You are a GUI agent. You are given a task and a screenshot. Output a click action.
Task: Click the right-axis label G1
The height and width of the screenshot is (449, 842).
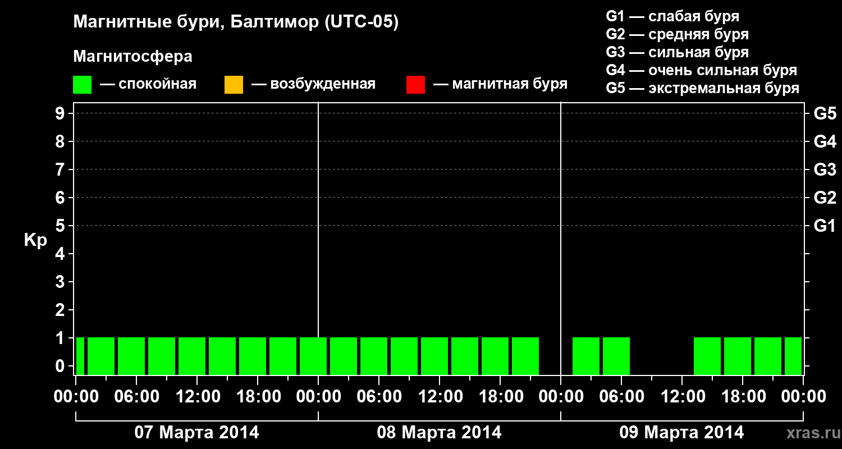pyautogui.click(x=825, y=226)
